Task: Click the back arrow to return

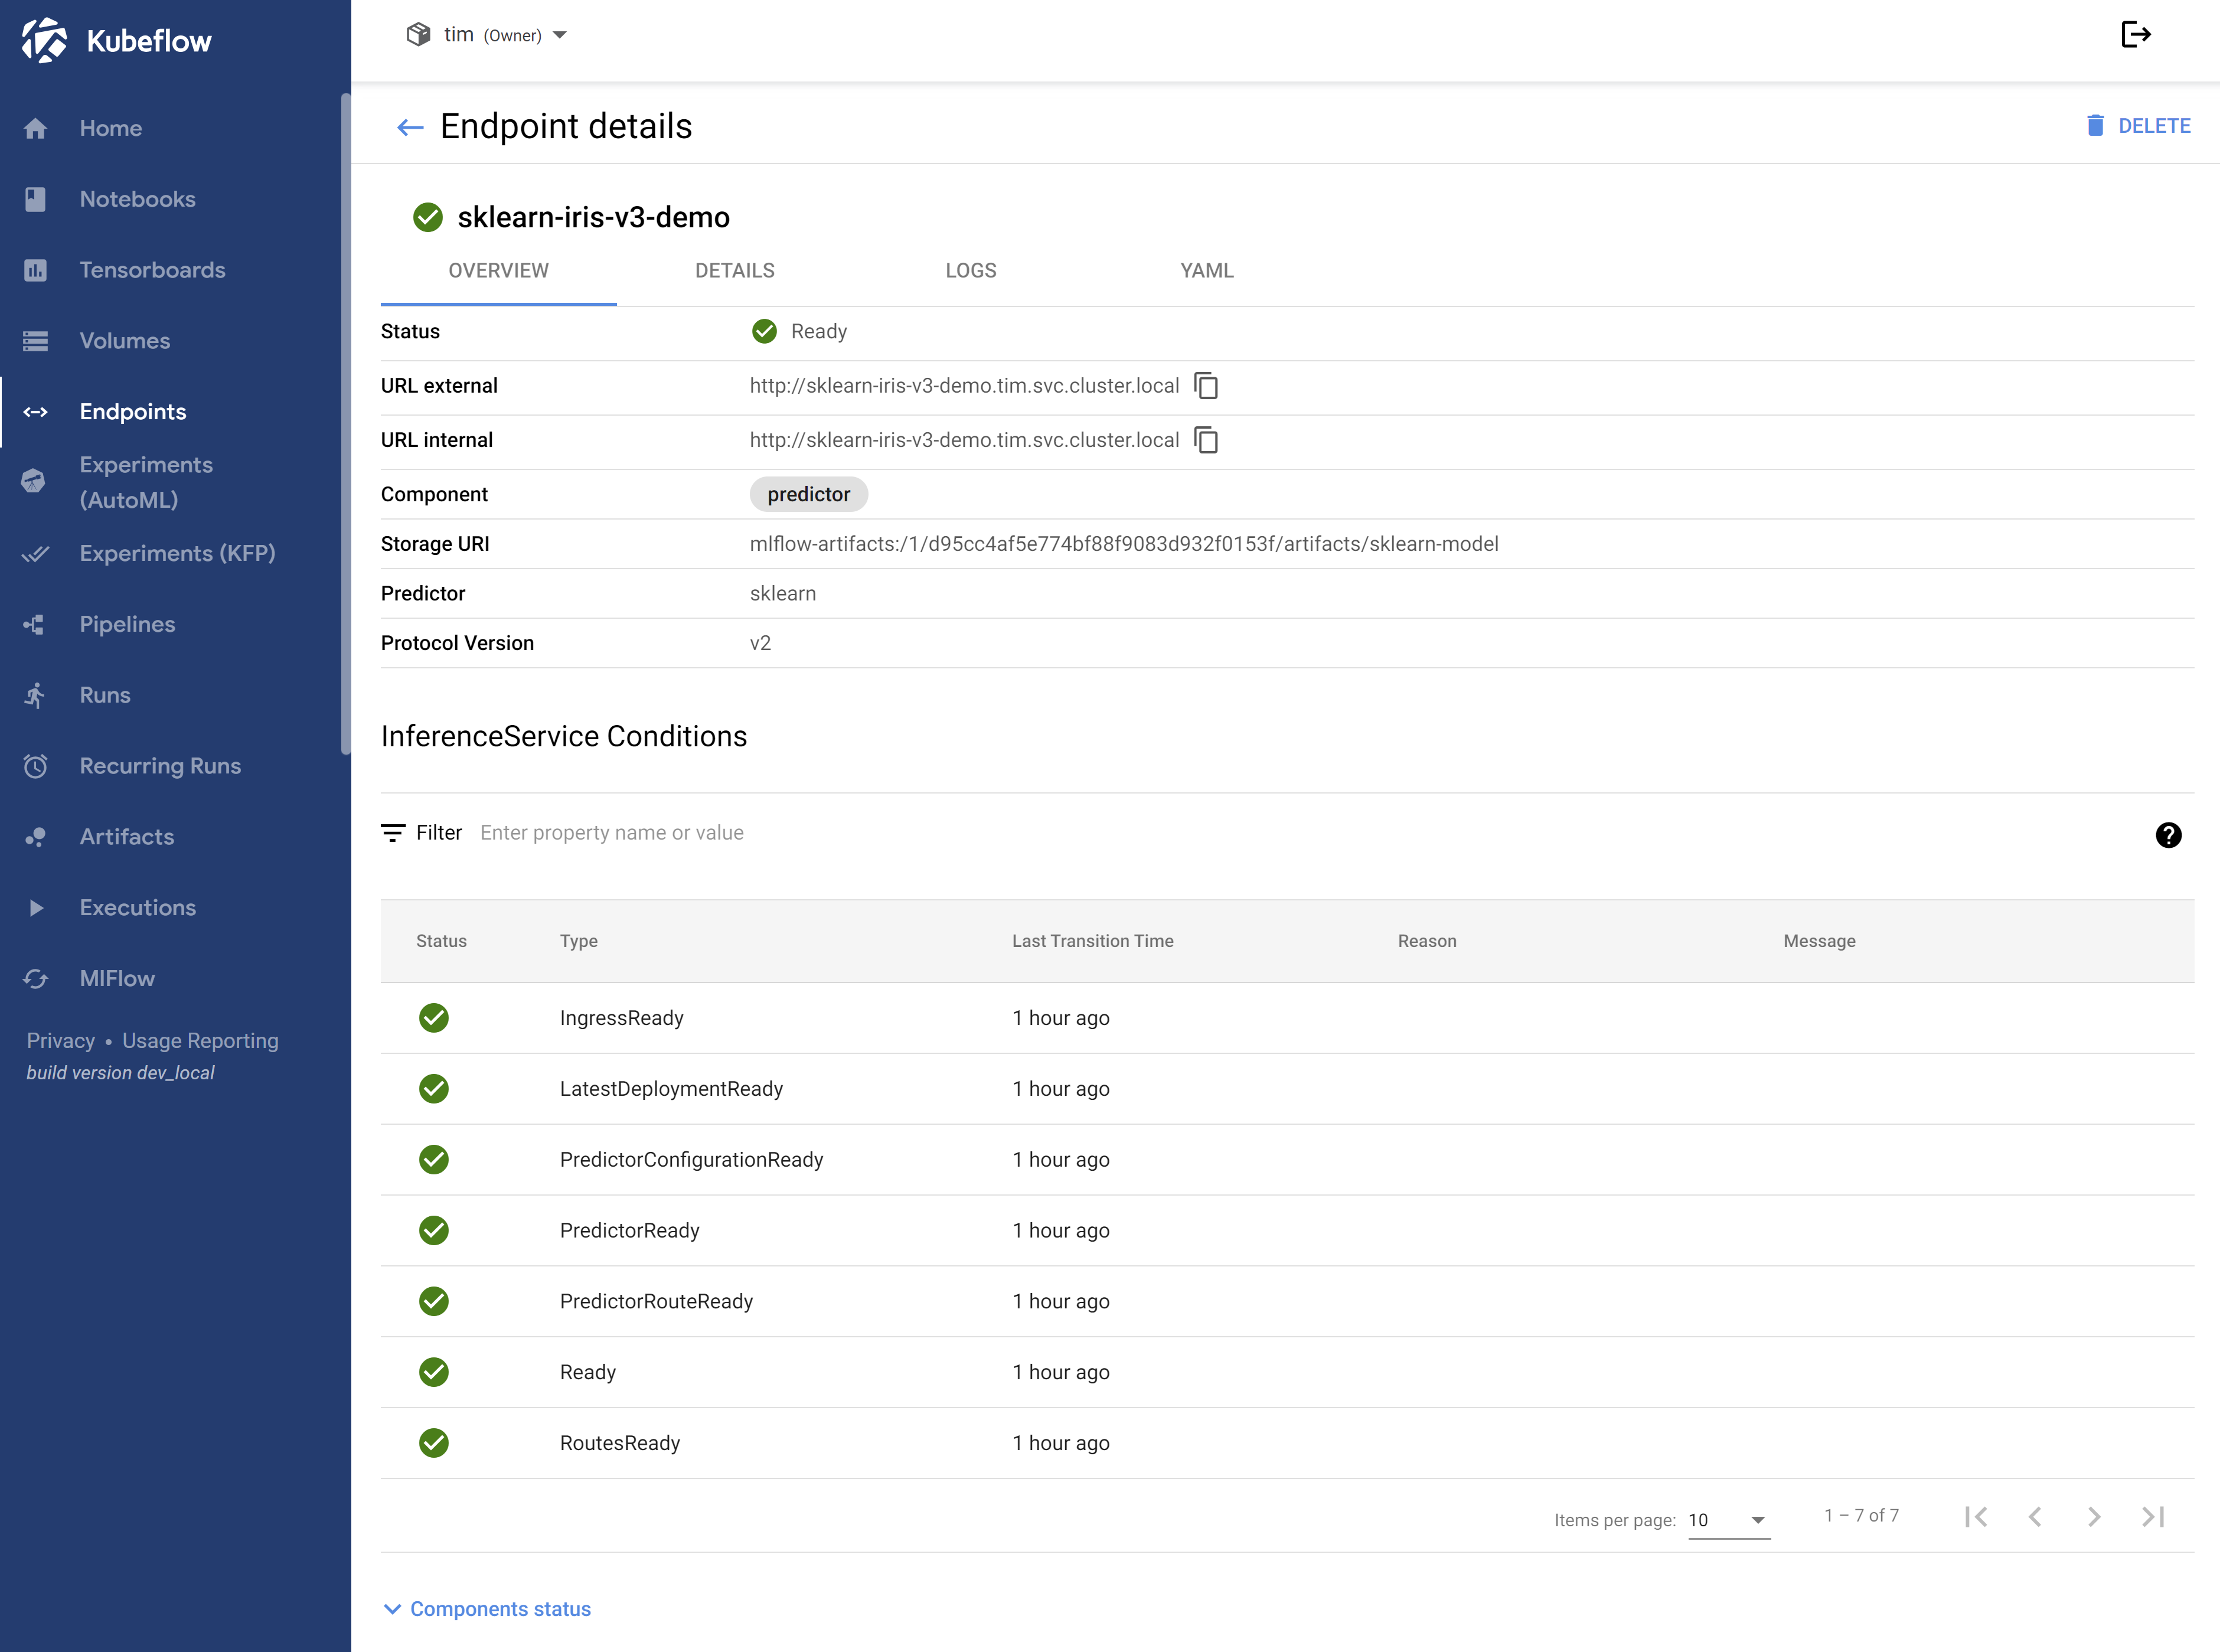Action: point(410,125)
